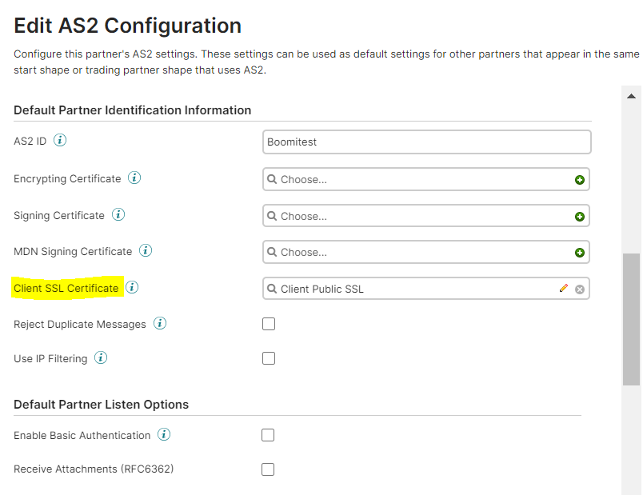Click the scrollbar up arrow
Screen dimensions: 643x495
point(632,95)
